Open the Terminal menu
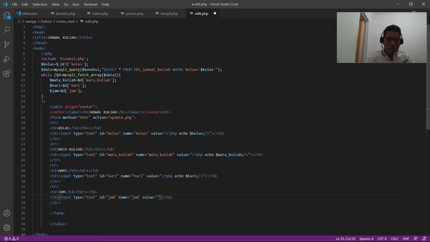The width and height of the screenshot is (430, 242). tap(91, 4)
